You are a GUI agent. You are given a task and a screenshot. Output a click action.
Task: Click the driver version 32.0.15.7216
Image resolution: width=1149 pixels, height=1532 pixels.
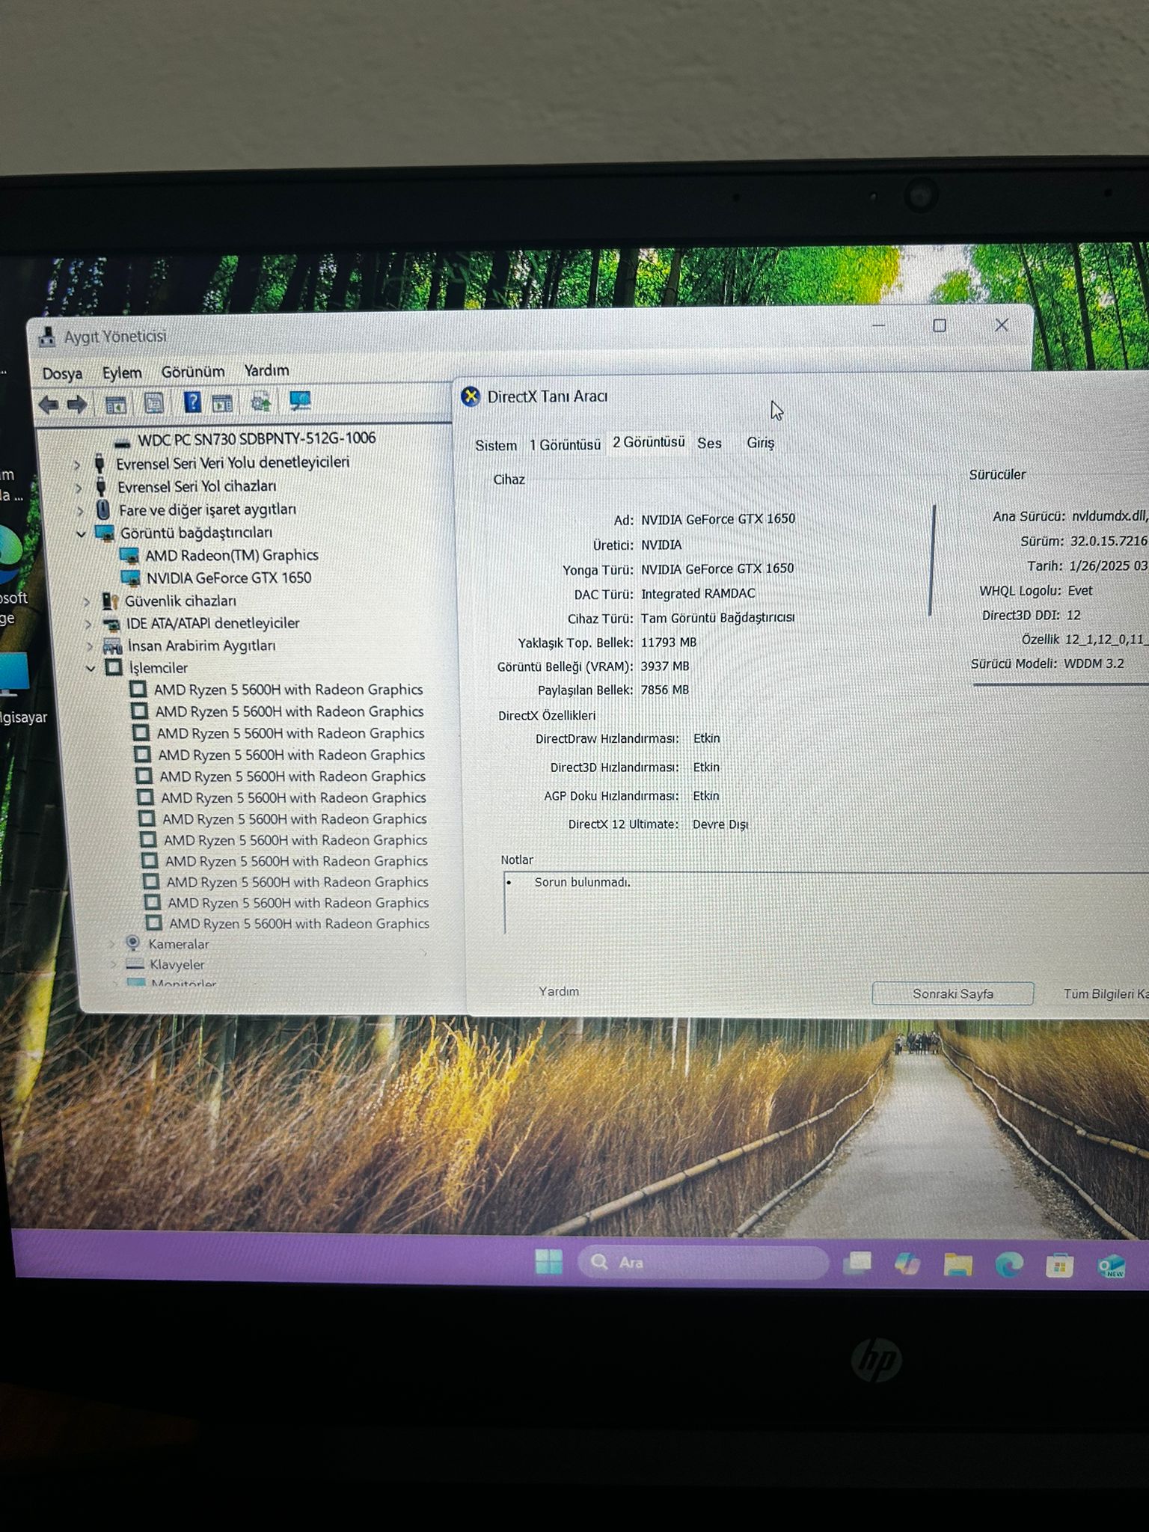point(1109,541)
